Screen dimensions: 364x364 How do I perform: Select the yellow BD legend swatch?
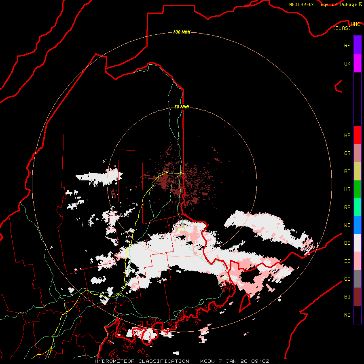(357, 171)
